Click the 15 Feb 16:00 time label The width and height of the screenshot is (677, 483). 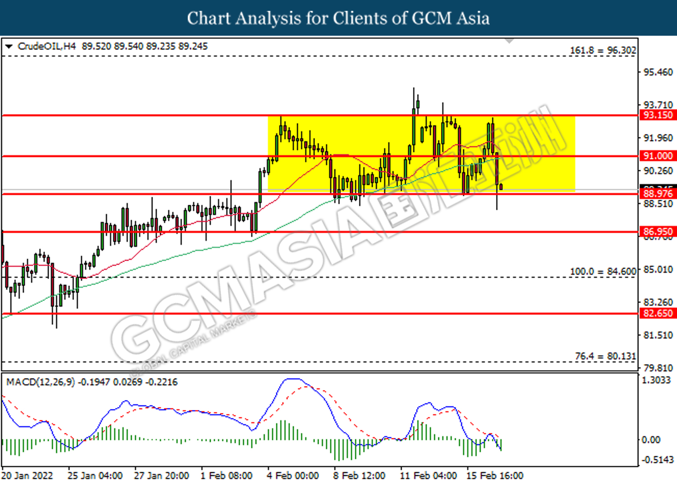[x=495, y=475]
